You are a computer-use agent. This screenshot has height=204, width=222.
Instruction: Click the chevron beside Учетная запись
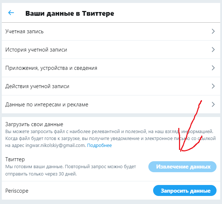[213, 31]
